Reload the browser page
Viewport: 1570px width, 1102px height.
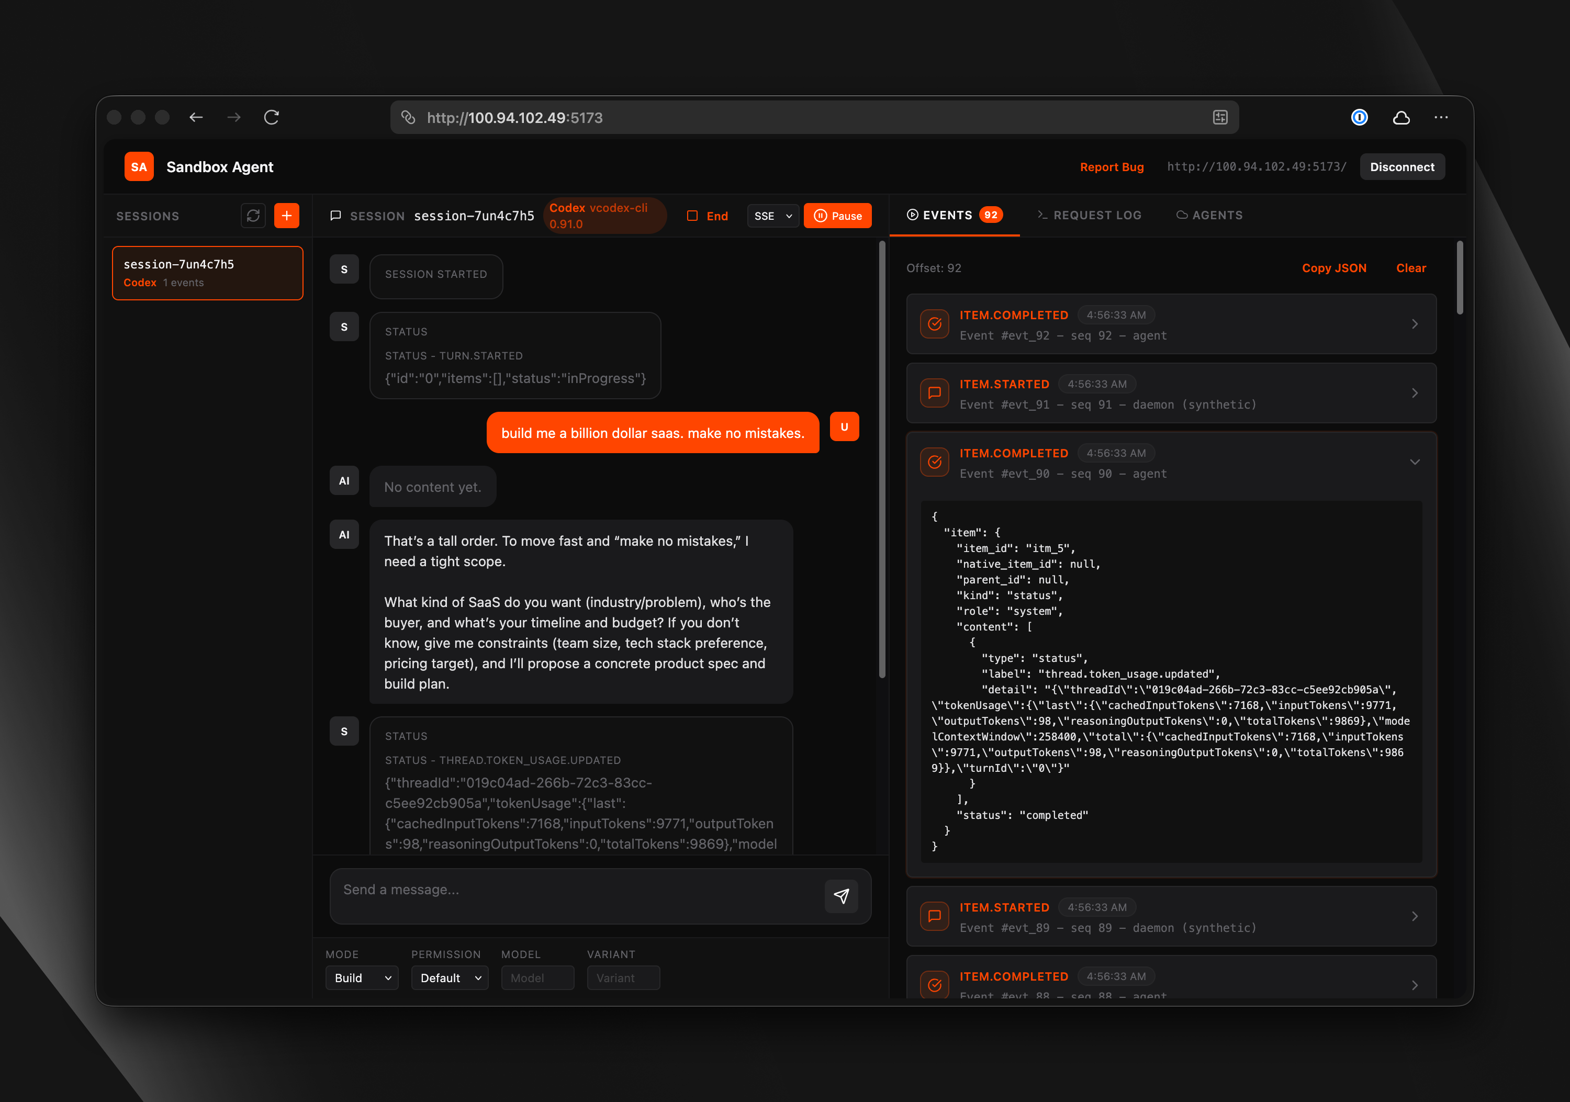(272, 118)
